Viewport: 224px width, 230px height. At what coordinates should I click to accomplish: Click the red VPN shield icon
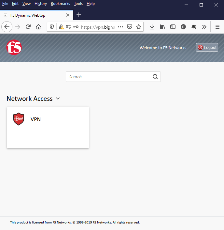click(x=19, y=119)
